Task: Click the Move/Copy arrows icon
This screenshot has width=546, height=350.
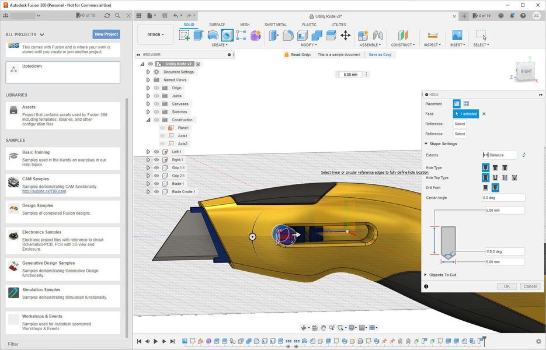Action: [x=346, y=36]
